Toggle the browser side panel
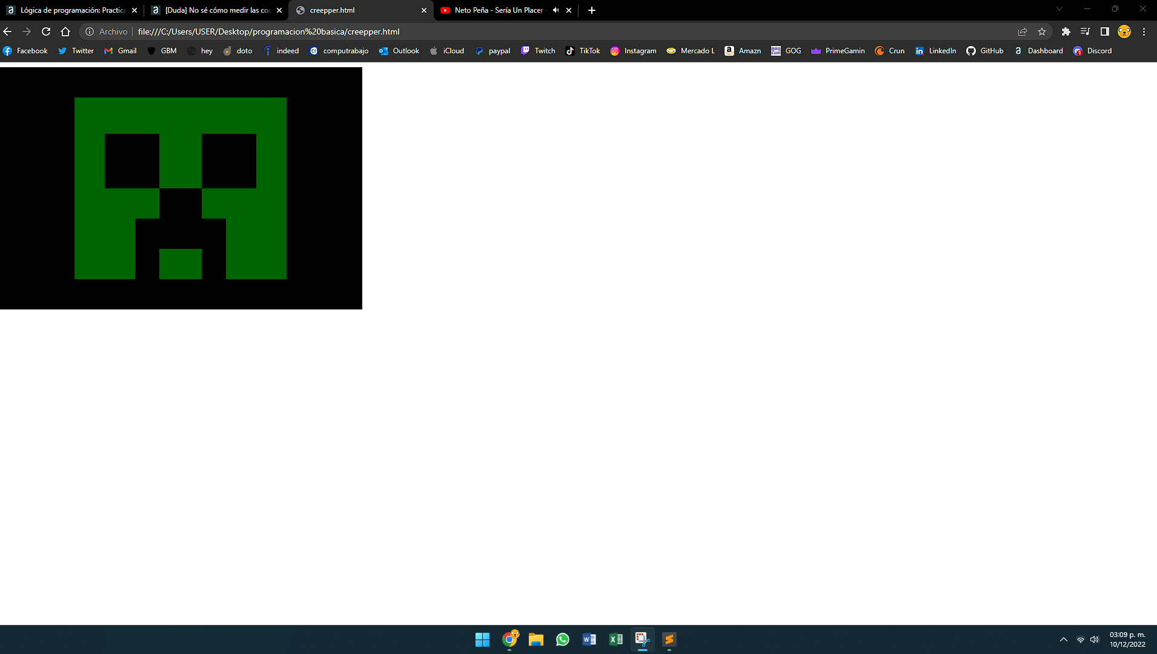 [x=1105, y=31]
